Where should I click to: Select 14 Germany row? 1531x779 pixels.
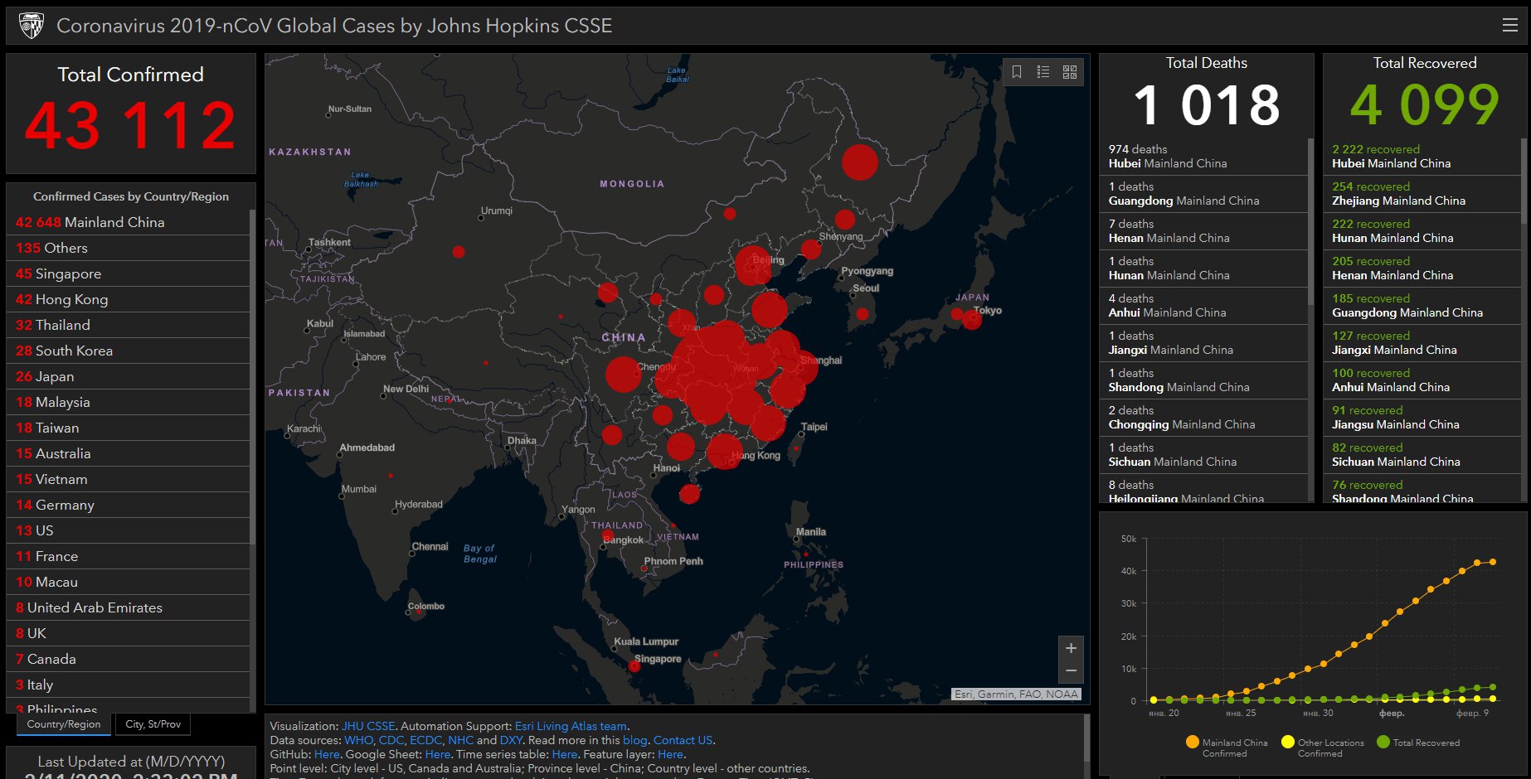[x=129, y=505]
